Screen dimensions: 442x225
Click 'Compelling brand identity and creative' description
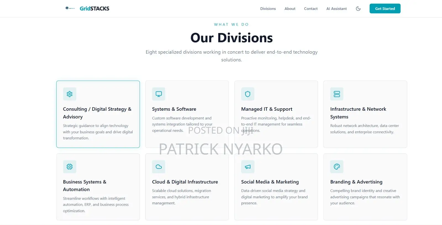click(x=365, y=197)
